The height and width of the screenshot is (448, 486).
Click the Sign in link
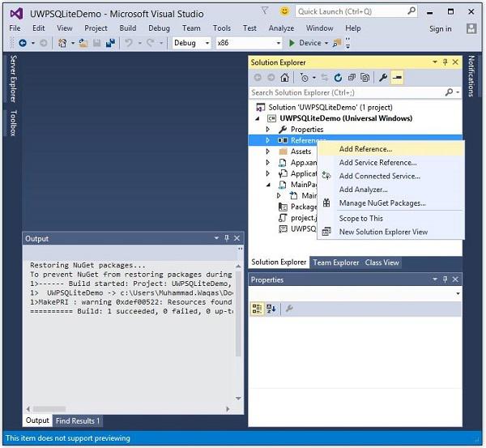coord(440,28)
